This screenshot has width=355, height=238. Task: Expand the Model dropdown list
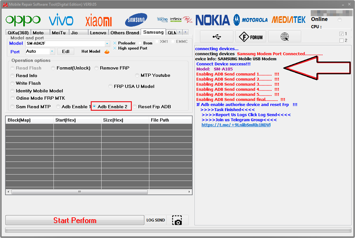point(107,43)
